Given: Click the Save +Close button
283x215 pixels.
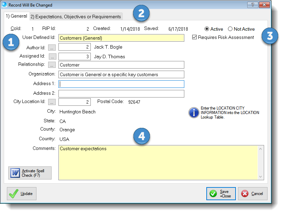Looking at the screenshot, I should click(221, 193).
